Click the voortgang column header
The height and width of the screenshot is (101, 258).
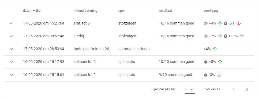211,11
